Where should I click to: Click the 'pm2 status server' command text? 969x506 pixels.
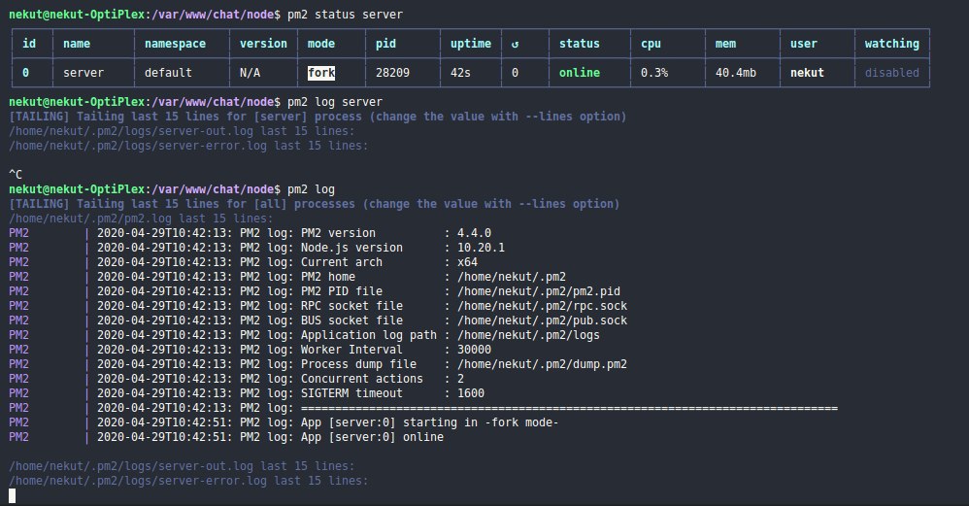[345, 15]
